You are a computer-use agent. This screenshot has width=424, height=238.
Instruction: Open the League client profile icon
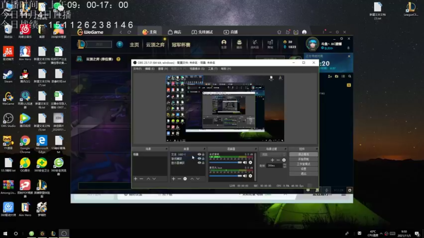point(224,44)
